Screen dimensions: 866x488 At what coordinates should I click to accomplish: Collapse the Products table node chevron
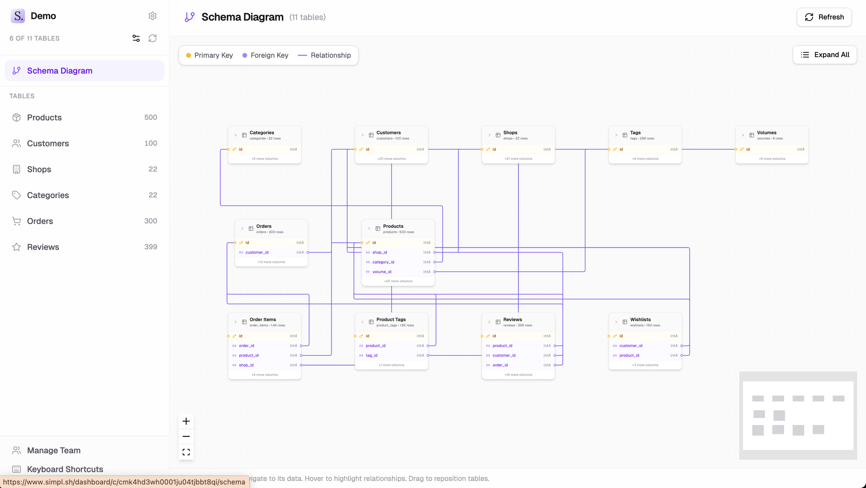369,228
